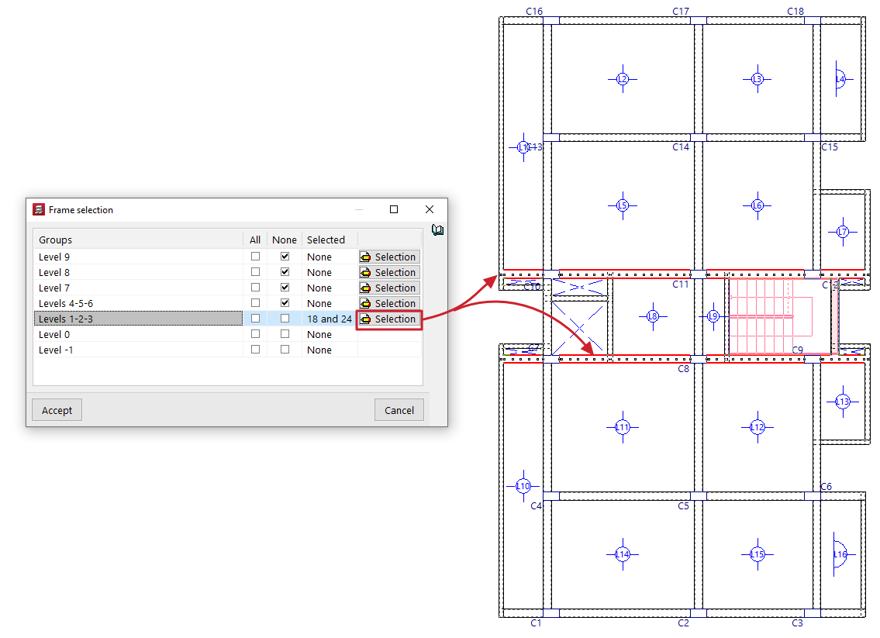Check the None box for Level 0
Image resolution: width=880 pixels, height=638 pixels.
285,334
